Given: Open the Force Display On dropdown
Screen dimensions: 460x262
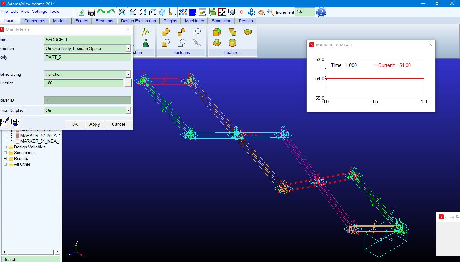Looking at the screenshot, I should tap(128, 110).
